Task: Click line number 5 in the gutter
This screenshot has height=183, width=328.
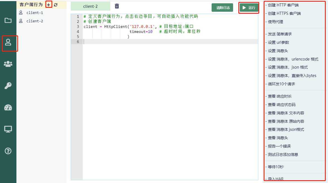Action: click(78, 37)
